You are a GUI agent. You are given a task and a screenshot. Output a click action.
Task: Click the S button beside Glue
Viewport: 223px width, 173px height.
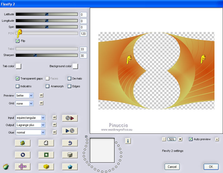pyautogui.click(x=54, y=132)
